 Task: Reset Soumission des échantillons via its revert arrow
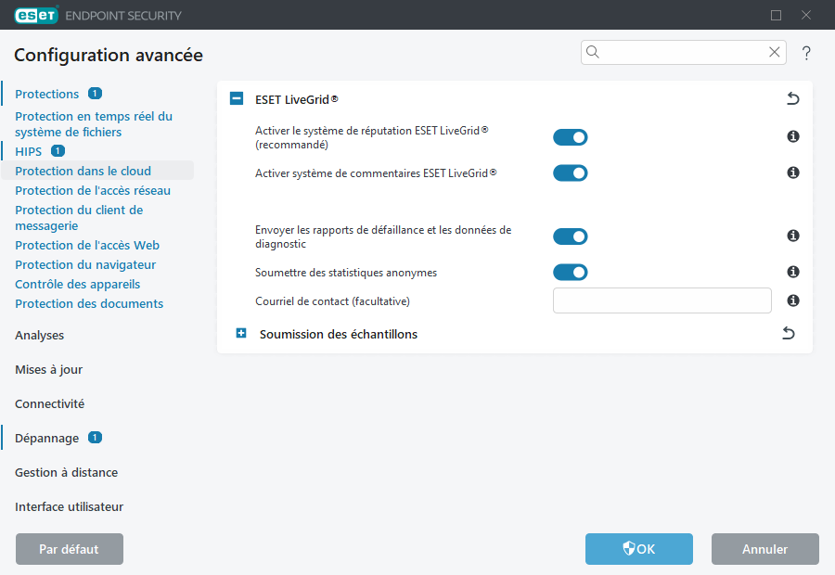pos(788,333)
